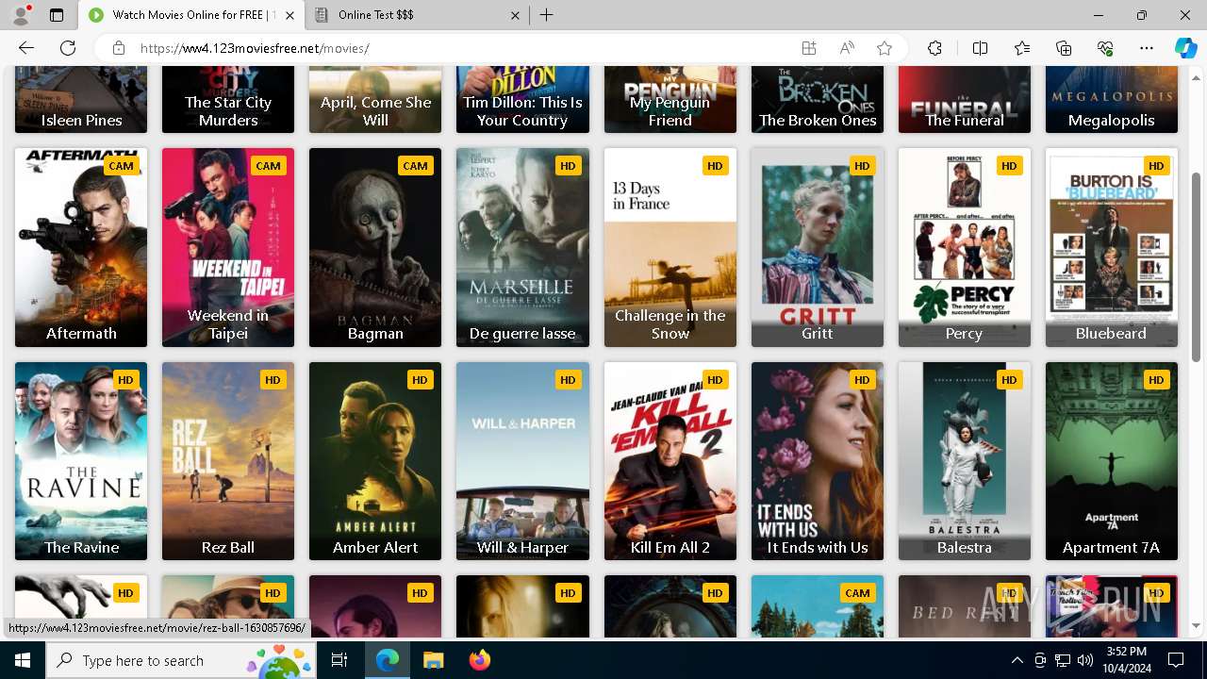This screenshot has height=679, width=1207.
Task: Click the taskbar search box
Action: 182,660
